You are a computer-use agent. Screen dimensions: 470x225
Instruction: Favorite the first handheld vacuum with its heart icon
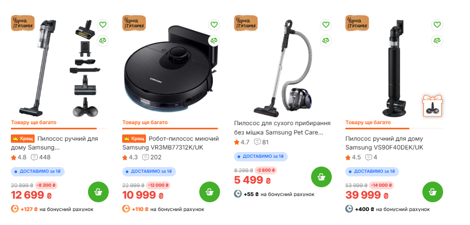pyautogui.click(x=103, y=24)
